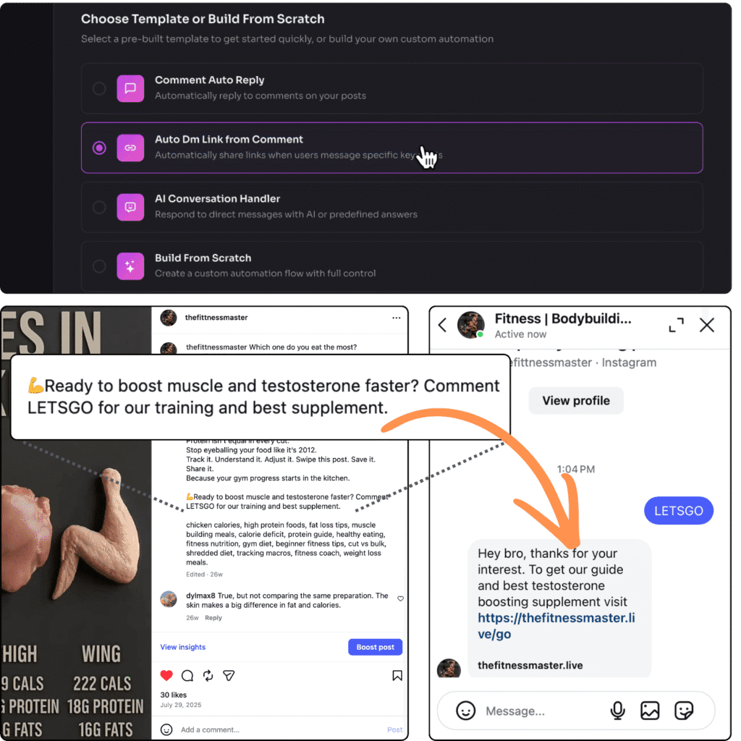Expand the chat window with expand icon
The width and height of the screenshot is (741, 741).
[677, 325]
